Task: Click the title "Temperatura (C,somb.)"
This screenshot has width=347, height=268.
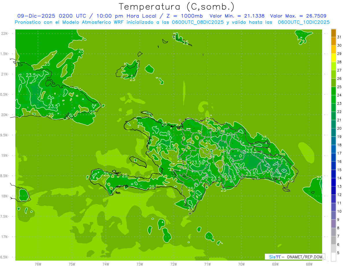Action: coord(176,7)
